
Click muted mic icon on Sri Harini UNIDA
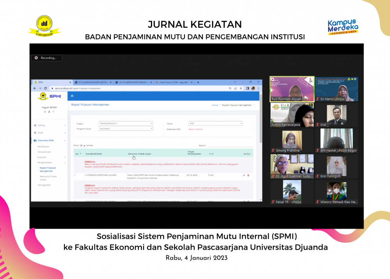[317, 99]
